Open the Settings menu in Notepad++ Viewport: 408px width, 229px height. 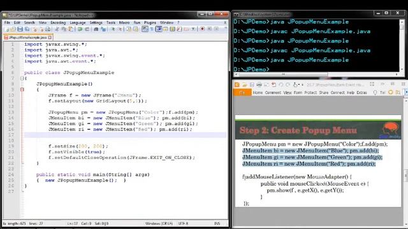click(96, 23)
